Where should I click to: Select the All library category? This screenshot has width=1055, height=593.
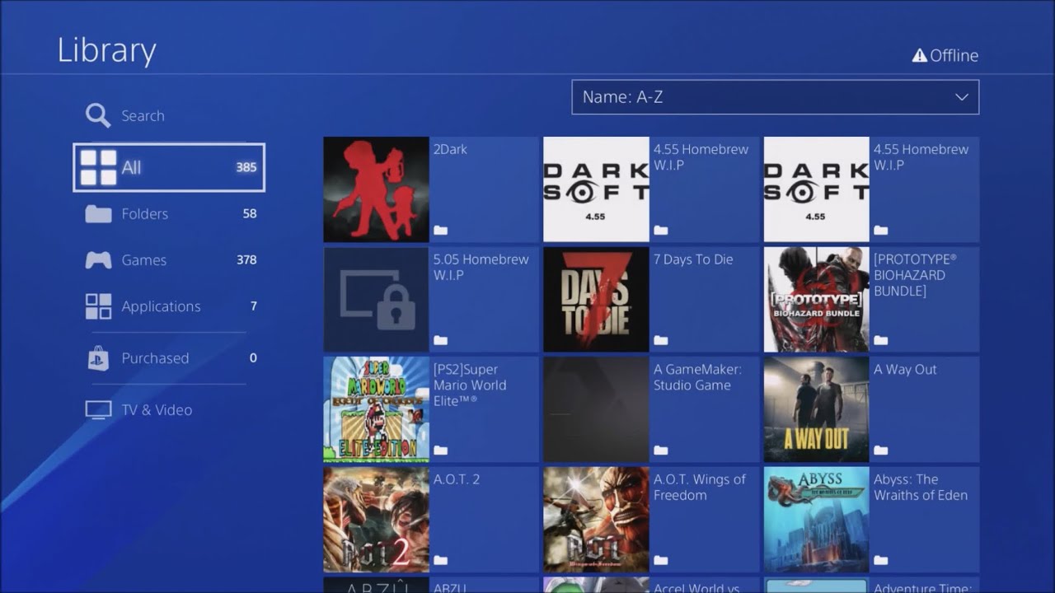pyautogui.click(x=169, y=167)
